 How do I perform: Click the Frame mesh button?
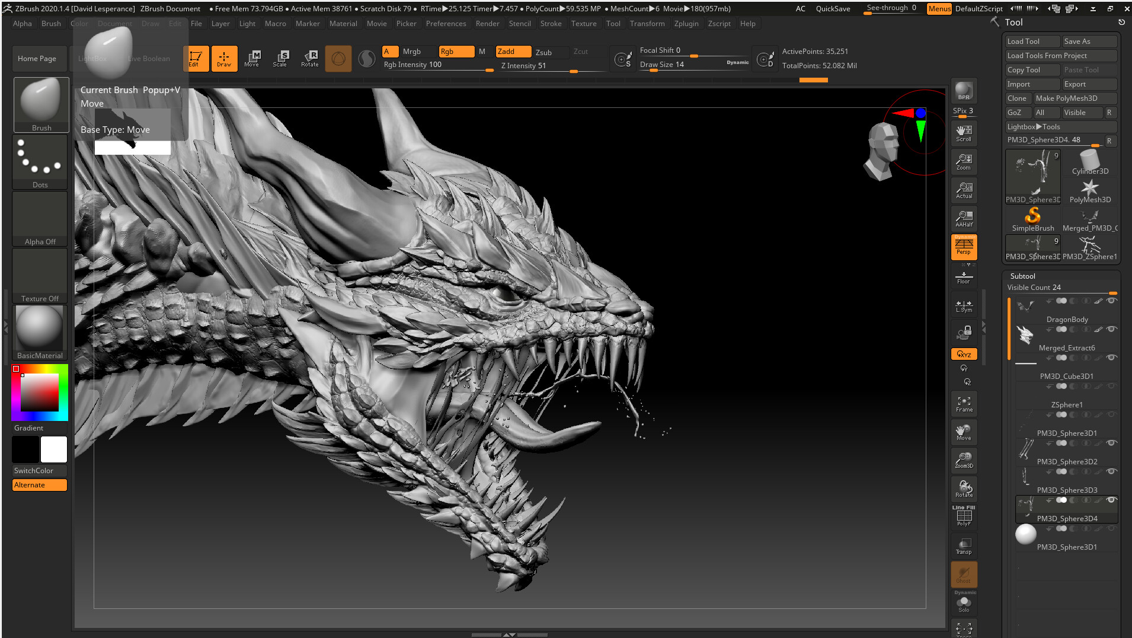tap(964, 404)
